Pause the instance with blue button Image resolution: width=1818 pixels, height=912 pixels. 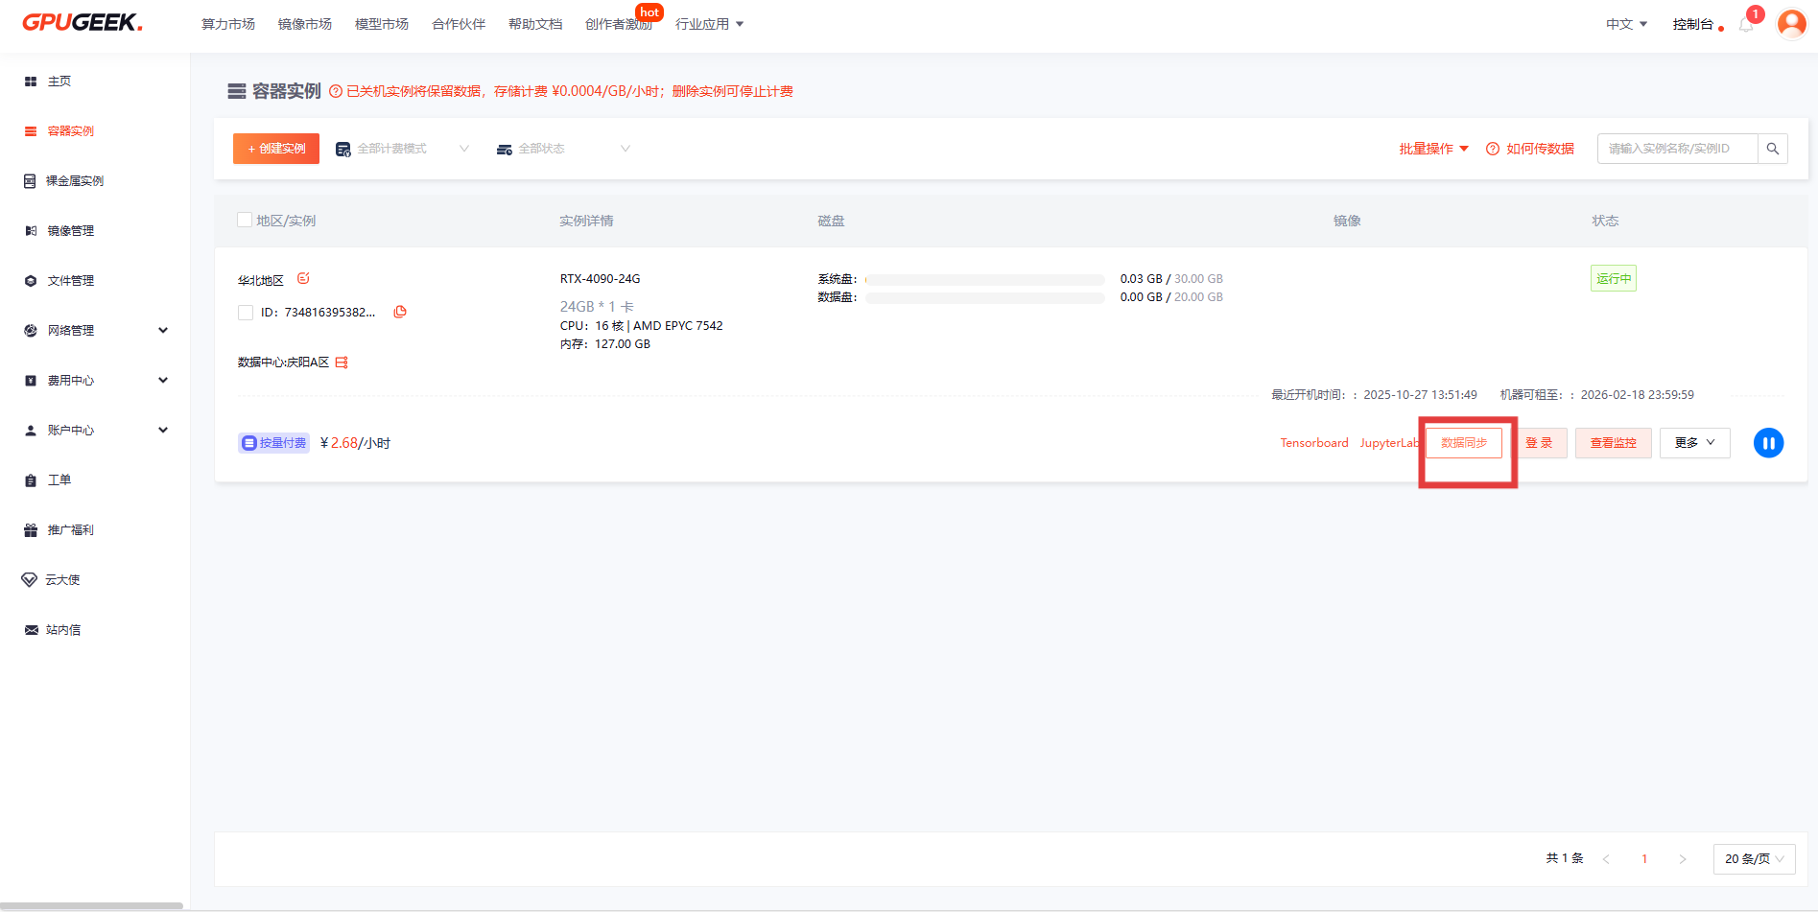pos(1768,443)
